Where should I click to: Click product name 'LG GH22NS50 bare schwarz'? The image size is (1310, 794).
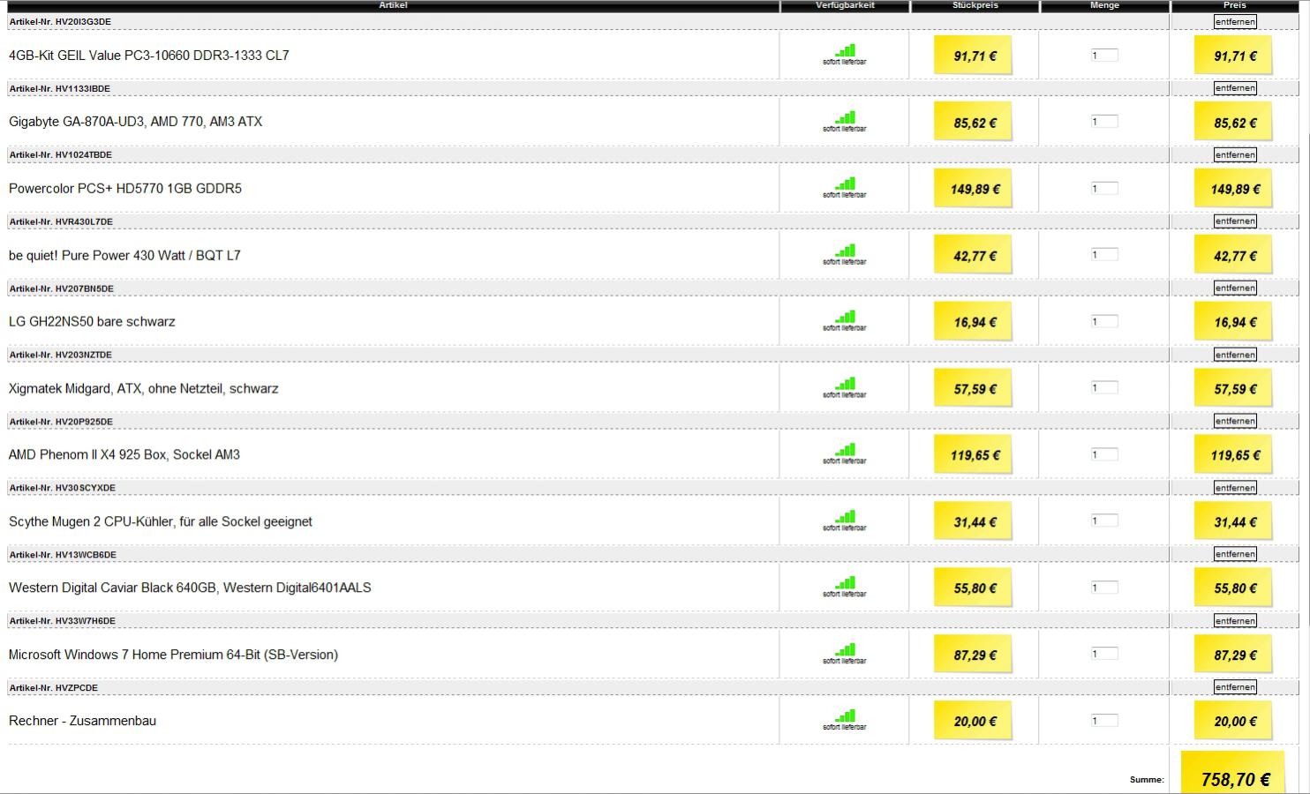tap(92, 322)
